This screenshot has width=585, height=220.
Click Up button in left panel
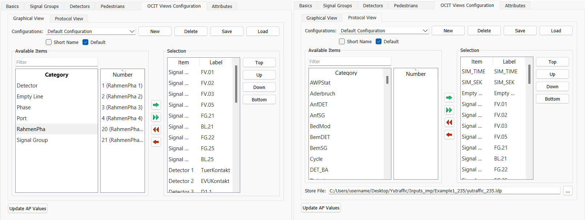click(259, 75)
